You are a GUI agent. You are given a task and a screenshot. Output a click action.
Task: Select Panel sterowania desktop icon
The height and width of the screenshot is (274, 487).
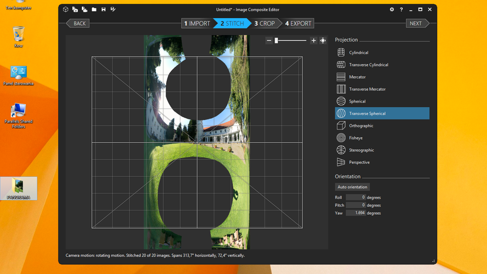tap(18, 75)
